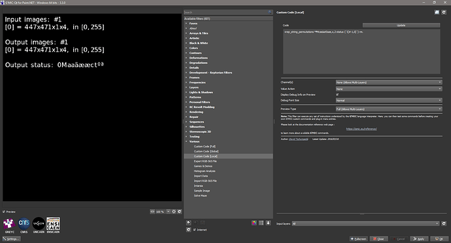The width and height of the screenshot is (451, 243).
Task: Open the Input layers dropdown
Action: point(365,223)
